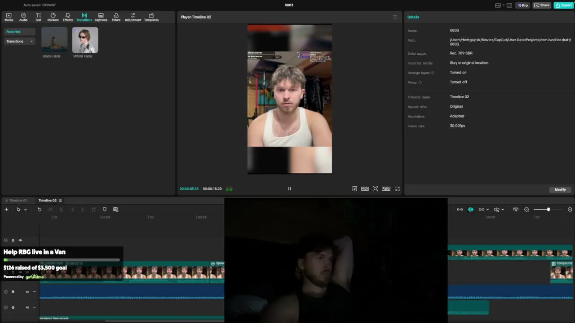Adjust the timeline zoom slider
The height and width of the screenshot is (323, 575).
pos(548,210)
